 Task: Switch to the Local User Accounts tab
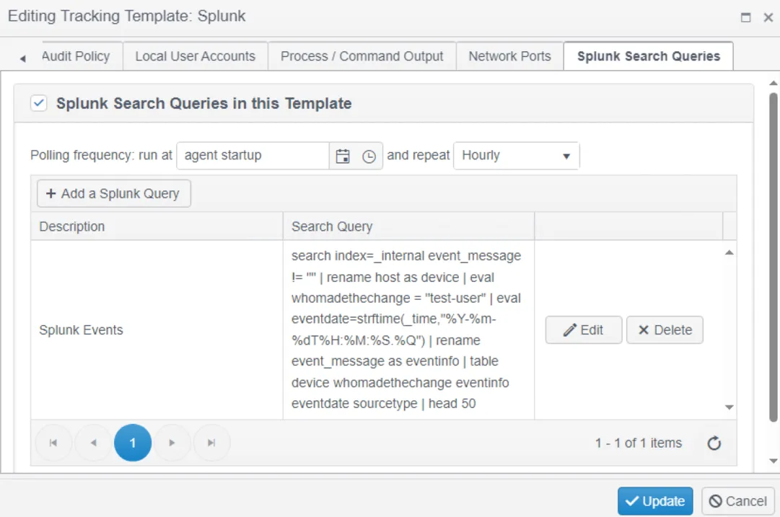195,56
